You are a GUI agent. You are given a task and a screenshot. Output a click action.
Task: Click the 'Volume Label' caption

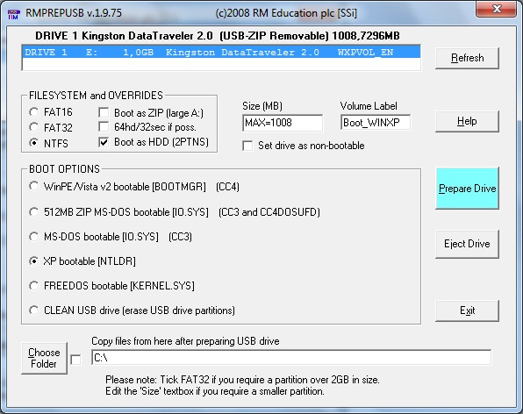tap(369, 106)
